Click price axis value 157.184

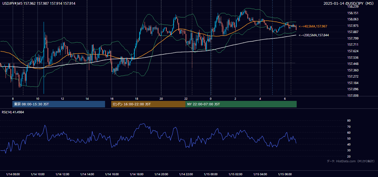click(353, 83)
